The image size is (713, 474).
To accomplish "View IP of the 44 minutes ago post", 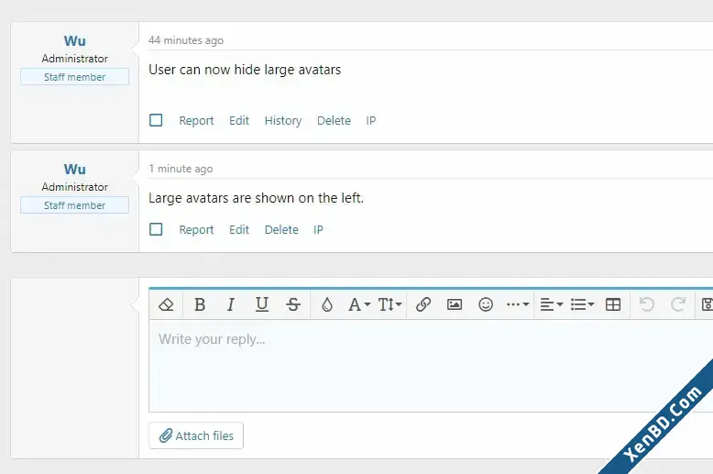I will coord(371,120).
